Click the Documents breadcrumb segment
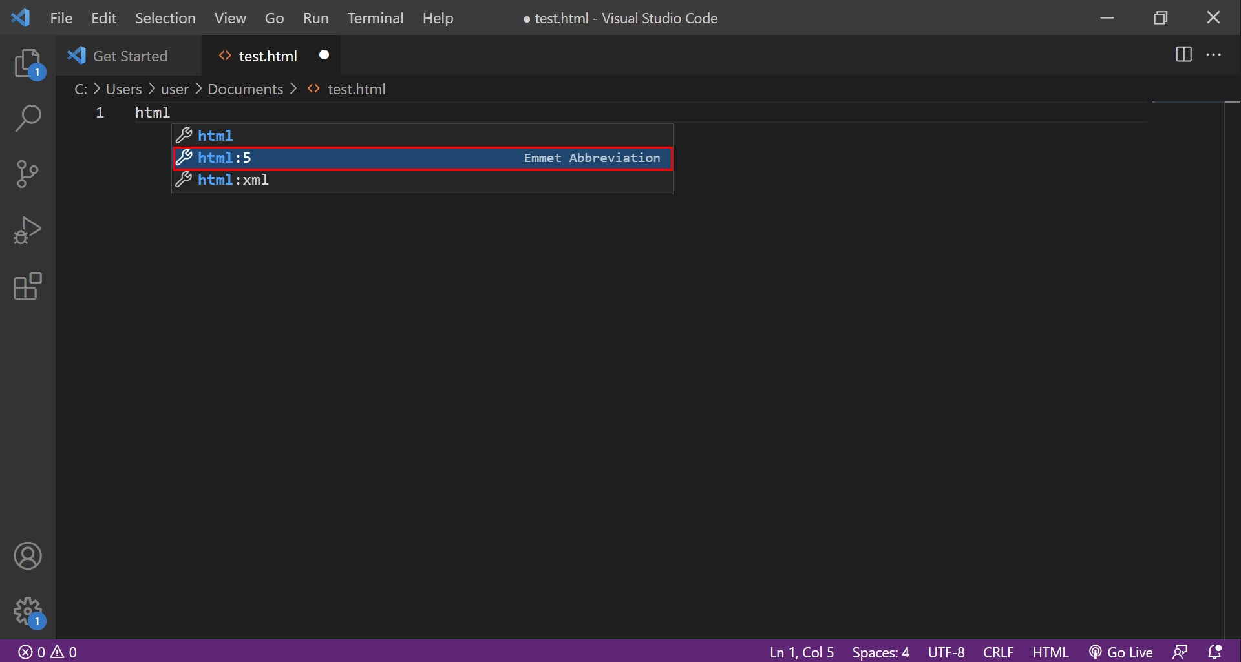Screen dimensions: 1241x662 [x=245, y=89]
